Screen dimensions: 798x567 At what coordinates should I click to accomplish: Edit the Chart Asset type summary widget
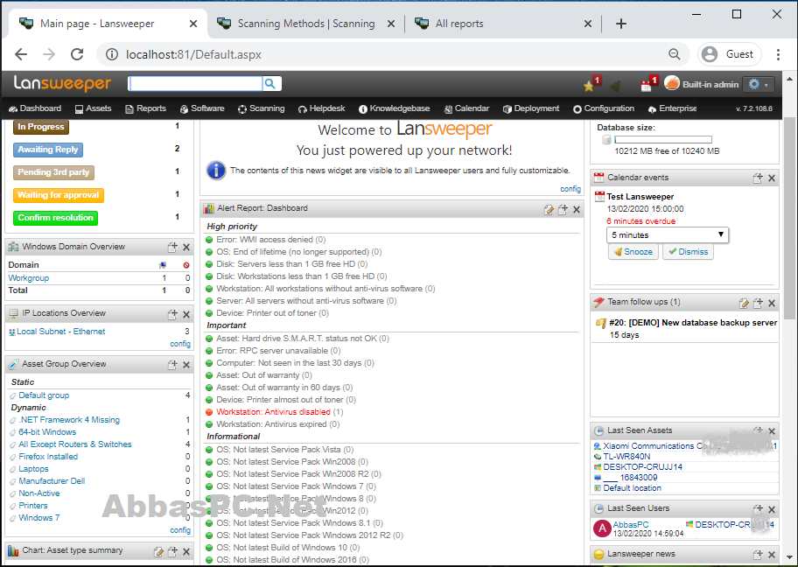coord(158,551)
